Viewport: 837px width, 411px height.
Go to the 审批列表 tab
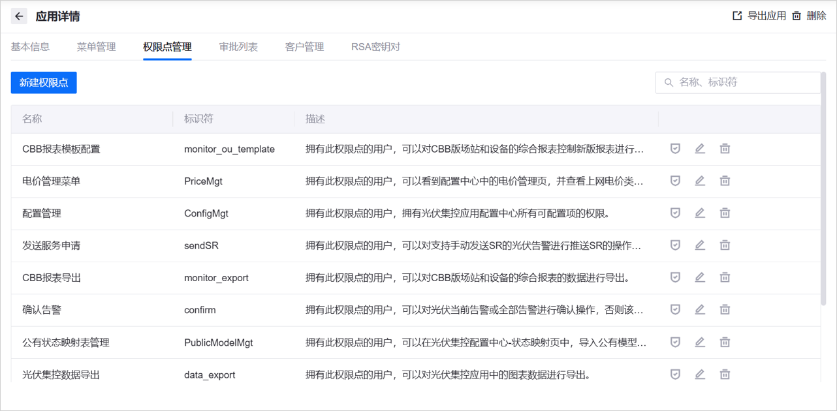click(x=238, y=47)
